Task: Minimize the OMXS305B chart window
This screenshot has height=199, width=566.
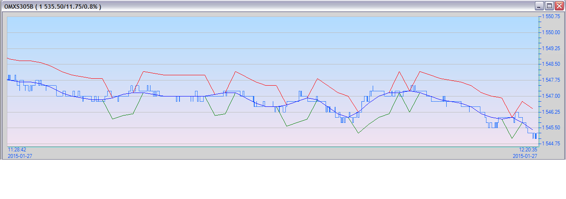Action: (x=539, y=6)
